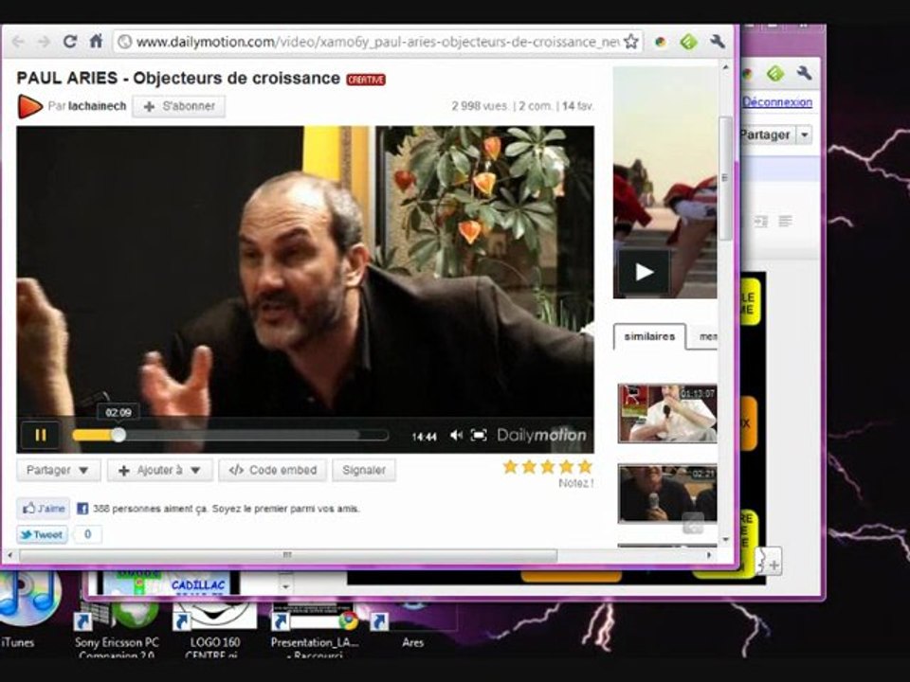The height and width of the screenshot is (682, 910).
Task: Click the Partager button in the back window
Action: tap(766, 135)
